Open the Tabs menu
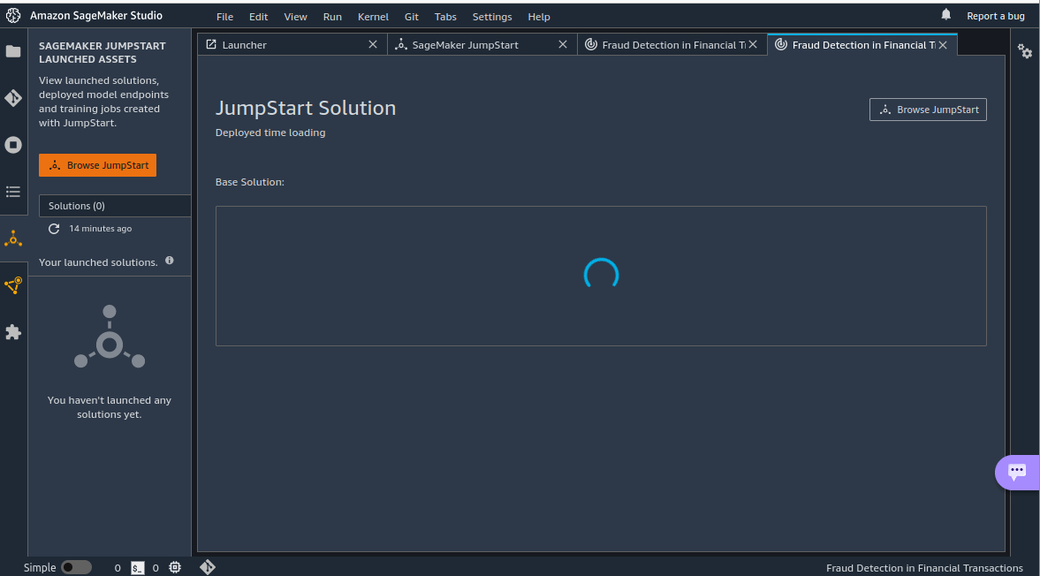 (x=445, y=17)
